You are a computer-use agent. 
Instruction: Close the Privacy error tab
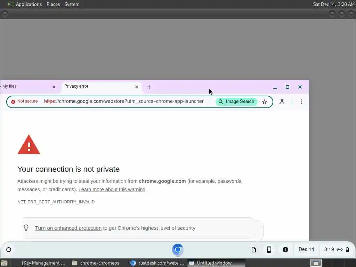(136, 87)
